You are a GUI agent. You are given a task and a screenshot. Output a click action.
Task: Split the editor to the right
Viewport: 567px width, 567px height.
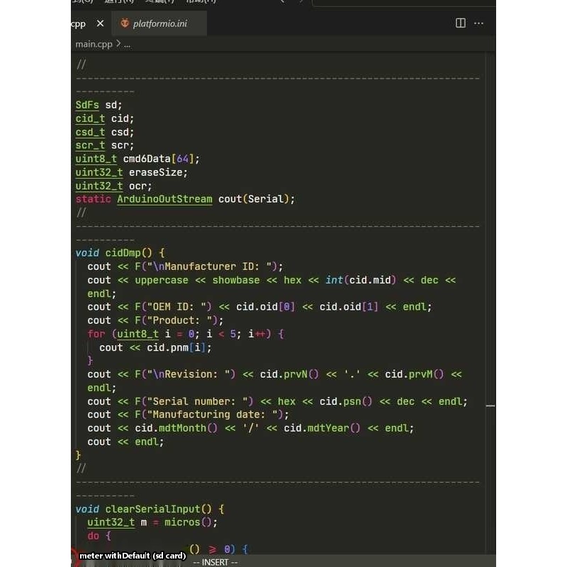[x=461, y=23]
